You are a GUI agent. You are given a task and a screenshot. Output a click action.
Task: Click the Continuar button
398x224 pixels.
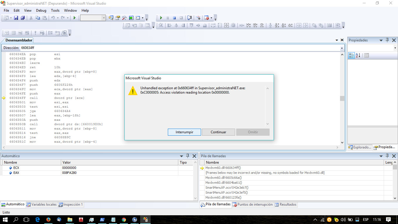click(x=219, y=132)
